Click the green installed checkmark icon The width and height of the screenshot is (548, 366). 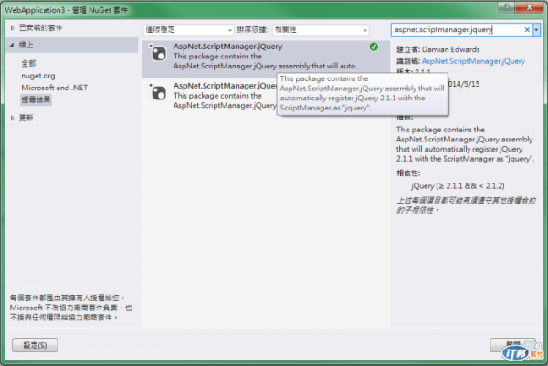pos(374,47)
